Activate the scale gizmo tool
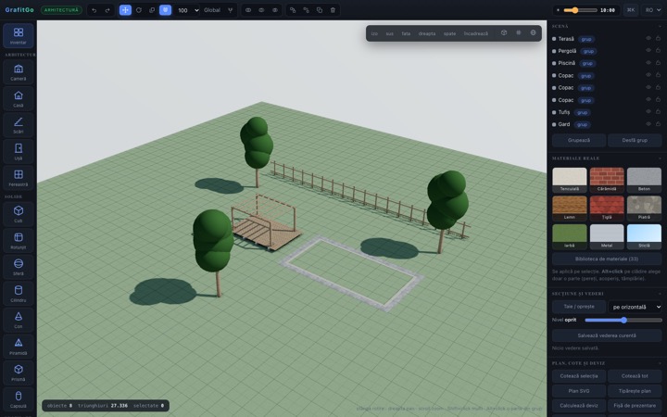Viewport: 667px width, 417px height. coord(152,10)
